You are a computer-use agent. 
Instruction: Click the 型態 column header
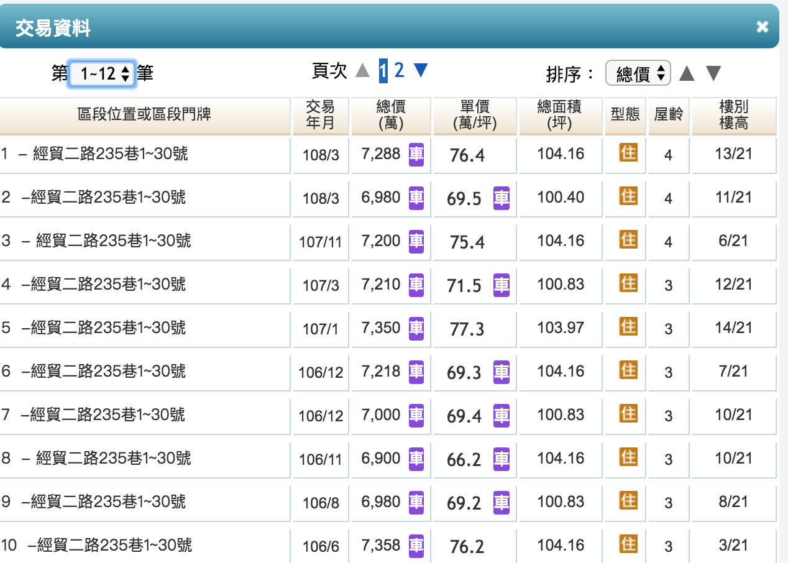(625, 115)
